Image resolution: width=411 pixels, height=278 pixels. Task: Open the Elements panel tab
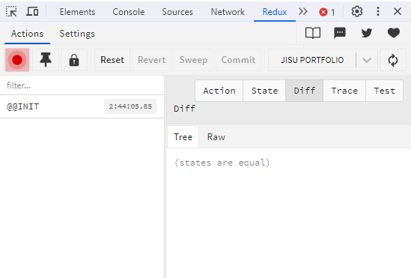(x=77, y=12)
